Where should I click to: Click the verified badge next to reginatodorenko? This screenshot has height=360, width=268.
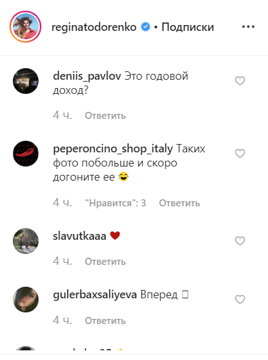(x=145, y=27)
